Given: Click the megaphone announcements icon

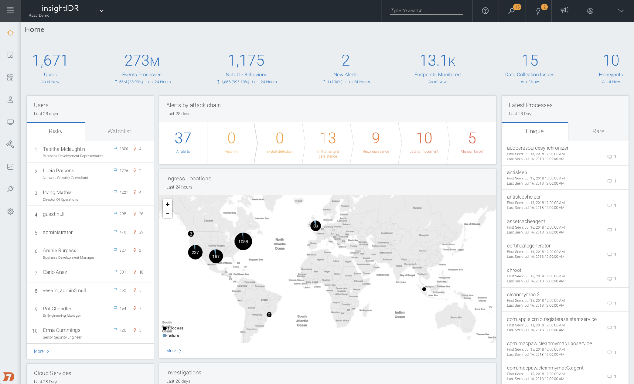Looking at the screenshot, I should click(565, 10).
